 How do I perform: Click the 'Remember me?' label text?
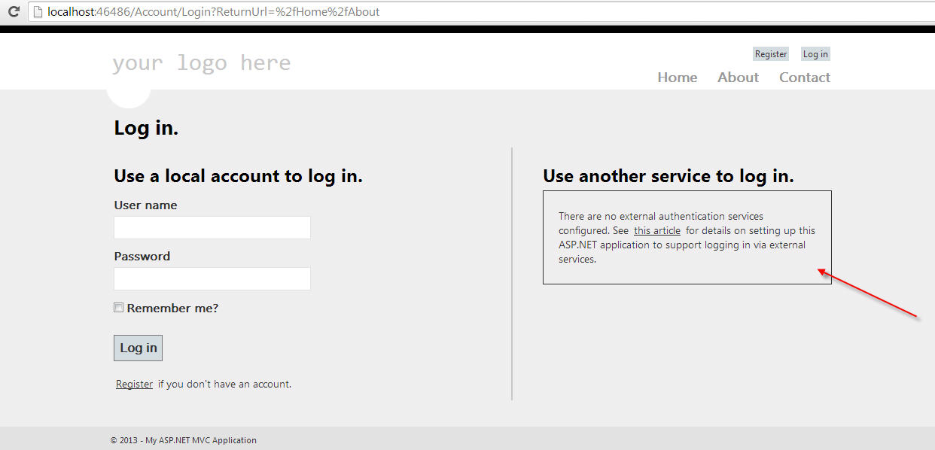click(x=172, y=309)
